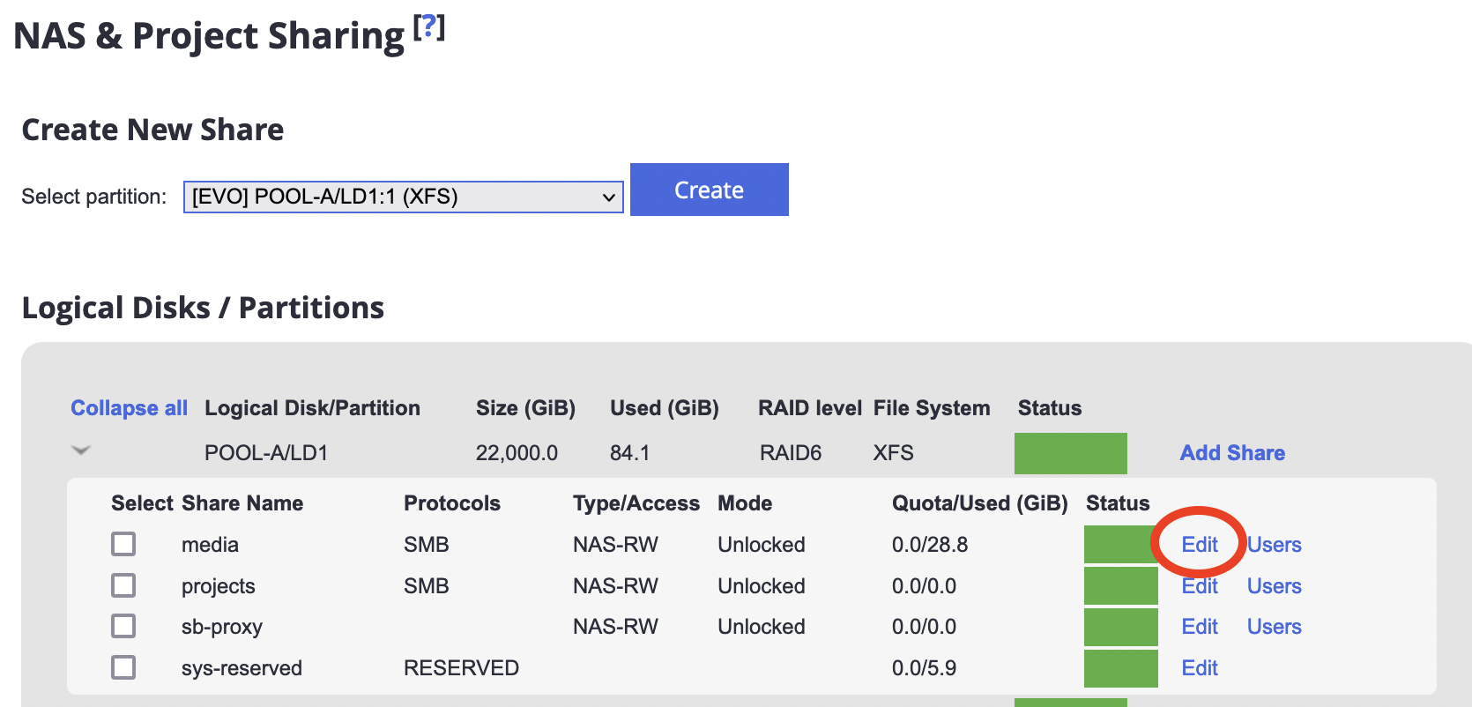Click the sb-proxy share name
This screenshot has width=1472, height=707.
coord(222,627)
